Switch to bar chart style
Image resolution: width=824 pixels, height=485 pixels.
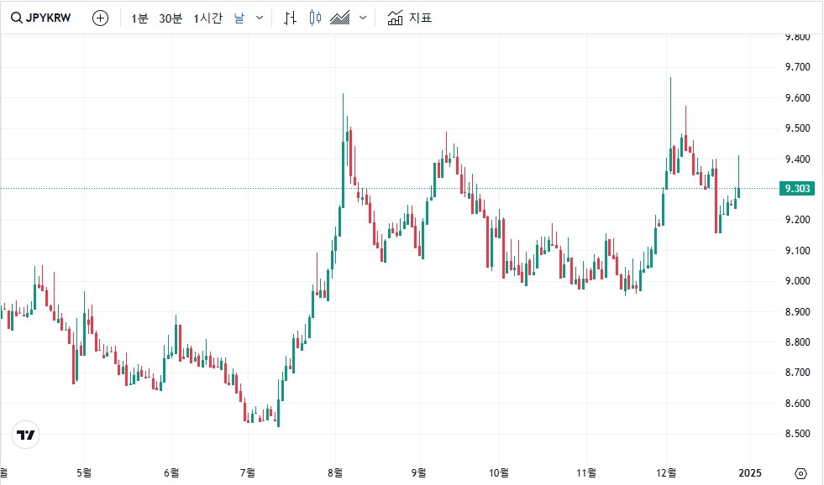pos(290,18)
